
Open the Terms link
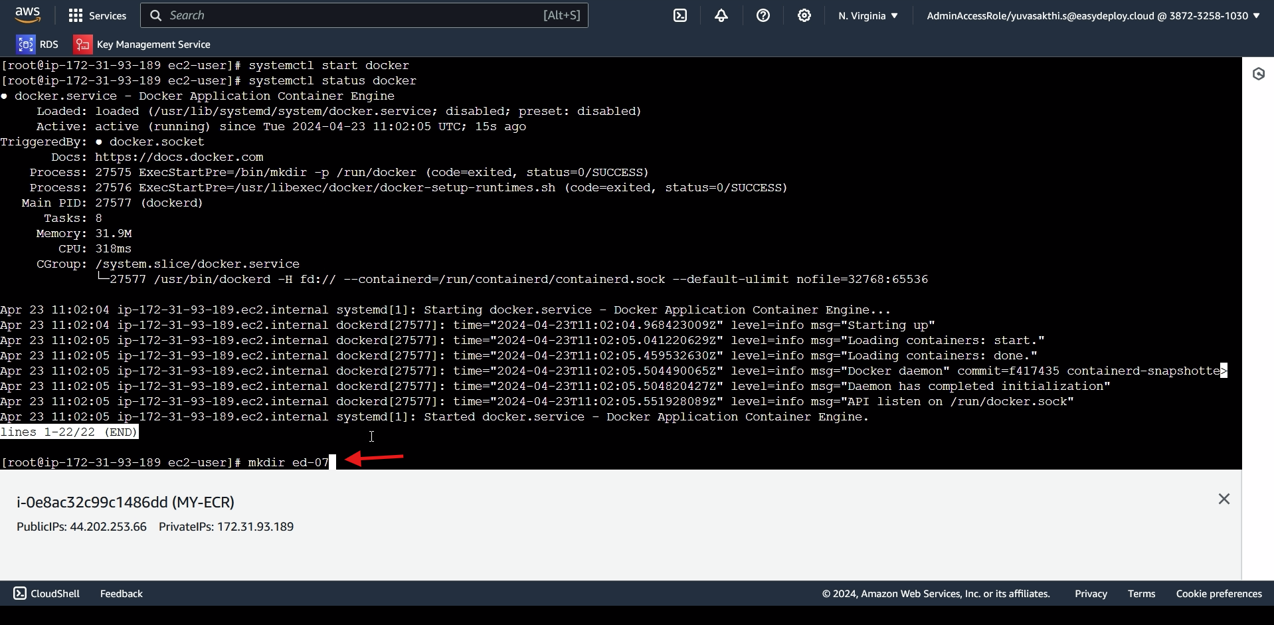pyautogui.click(x=1141, y=594)
